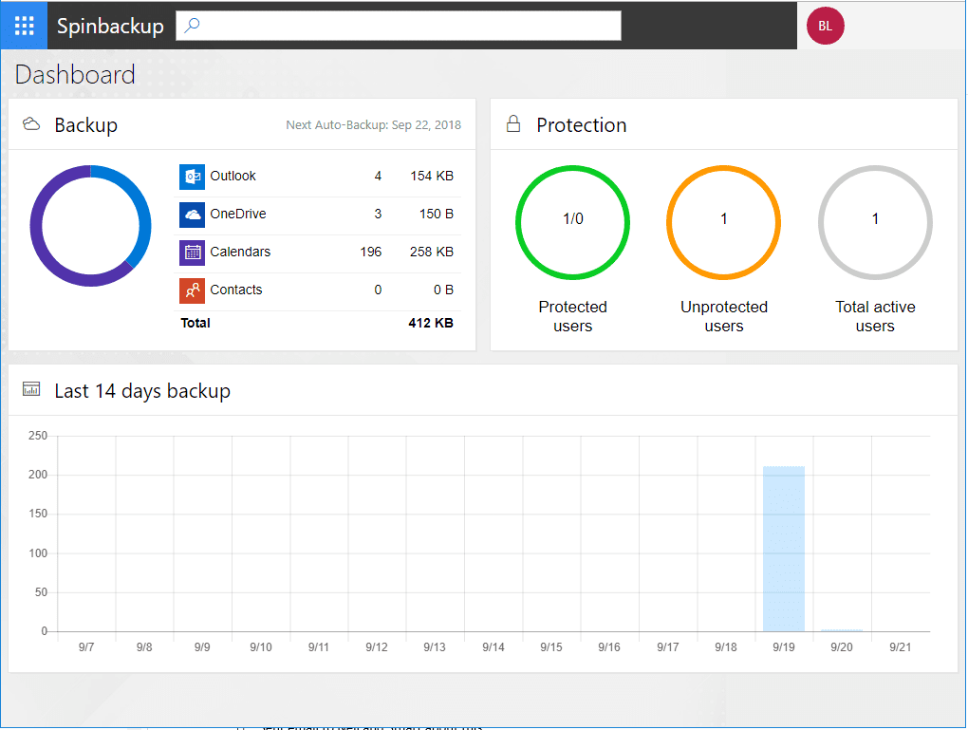Click the Backup panel heading
The width and height of the screenshot is (968, 730).
click(85, 124)
